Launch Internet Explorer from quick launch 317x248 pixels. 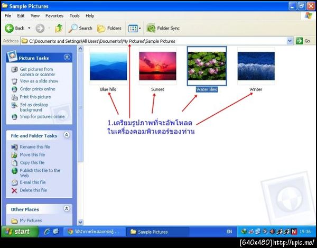click(47, 232)
